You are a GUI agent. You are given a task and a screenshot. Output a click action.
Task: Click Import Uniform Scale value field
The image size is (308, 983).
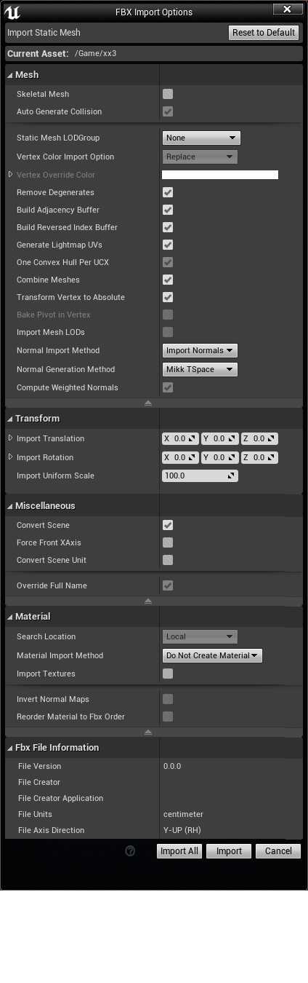pyautogui.click(x=200, y=475)
